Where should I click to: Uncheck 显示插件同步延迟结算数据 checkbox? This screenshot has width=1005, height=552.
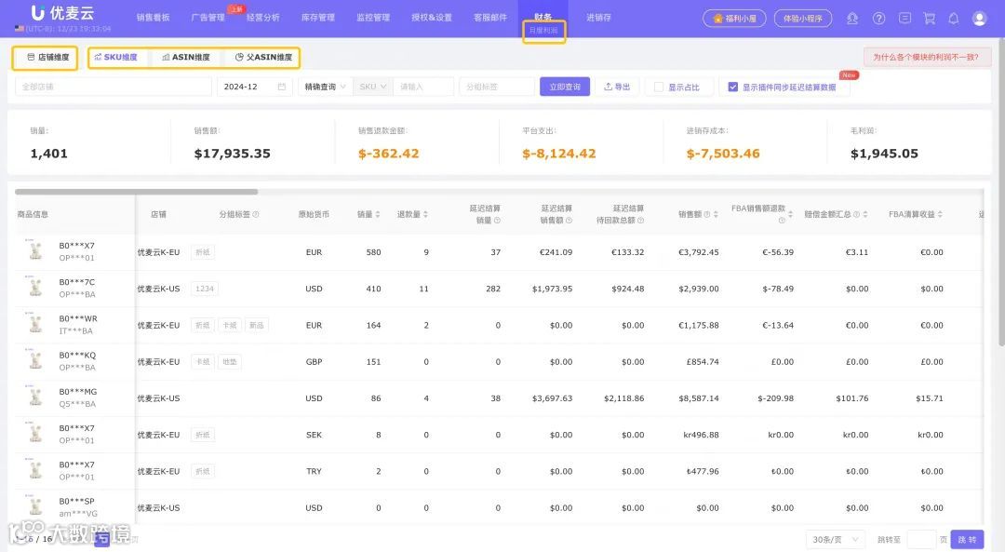click(x=732, y=87)
